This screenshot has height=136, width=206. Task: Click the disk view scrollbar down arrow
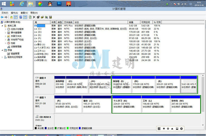pyautogui.click(x=203, y=125)
